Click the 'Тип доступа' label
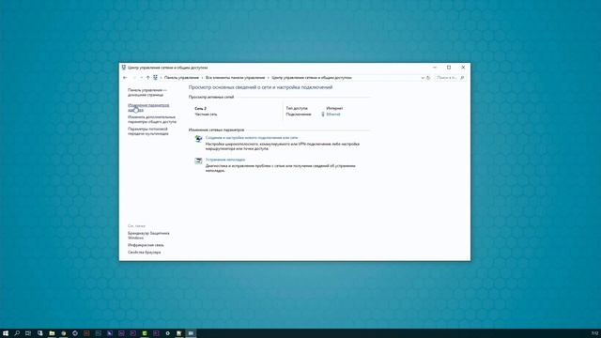Viewport: 601px width, 338px height. point(297,109)
